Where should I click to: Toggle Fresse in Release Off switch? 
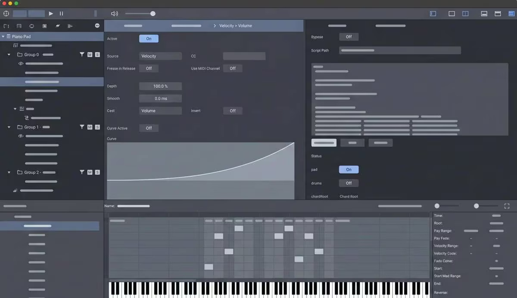pyautogui.click(x=149, y=68)
